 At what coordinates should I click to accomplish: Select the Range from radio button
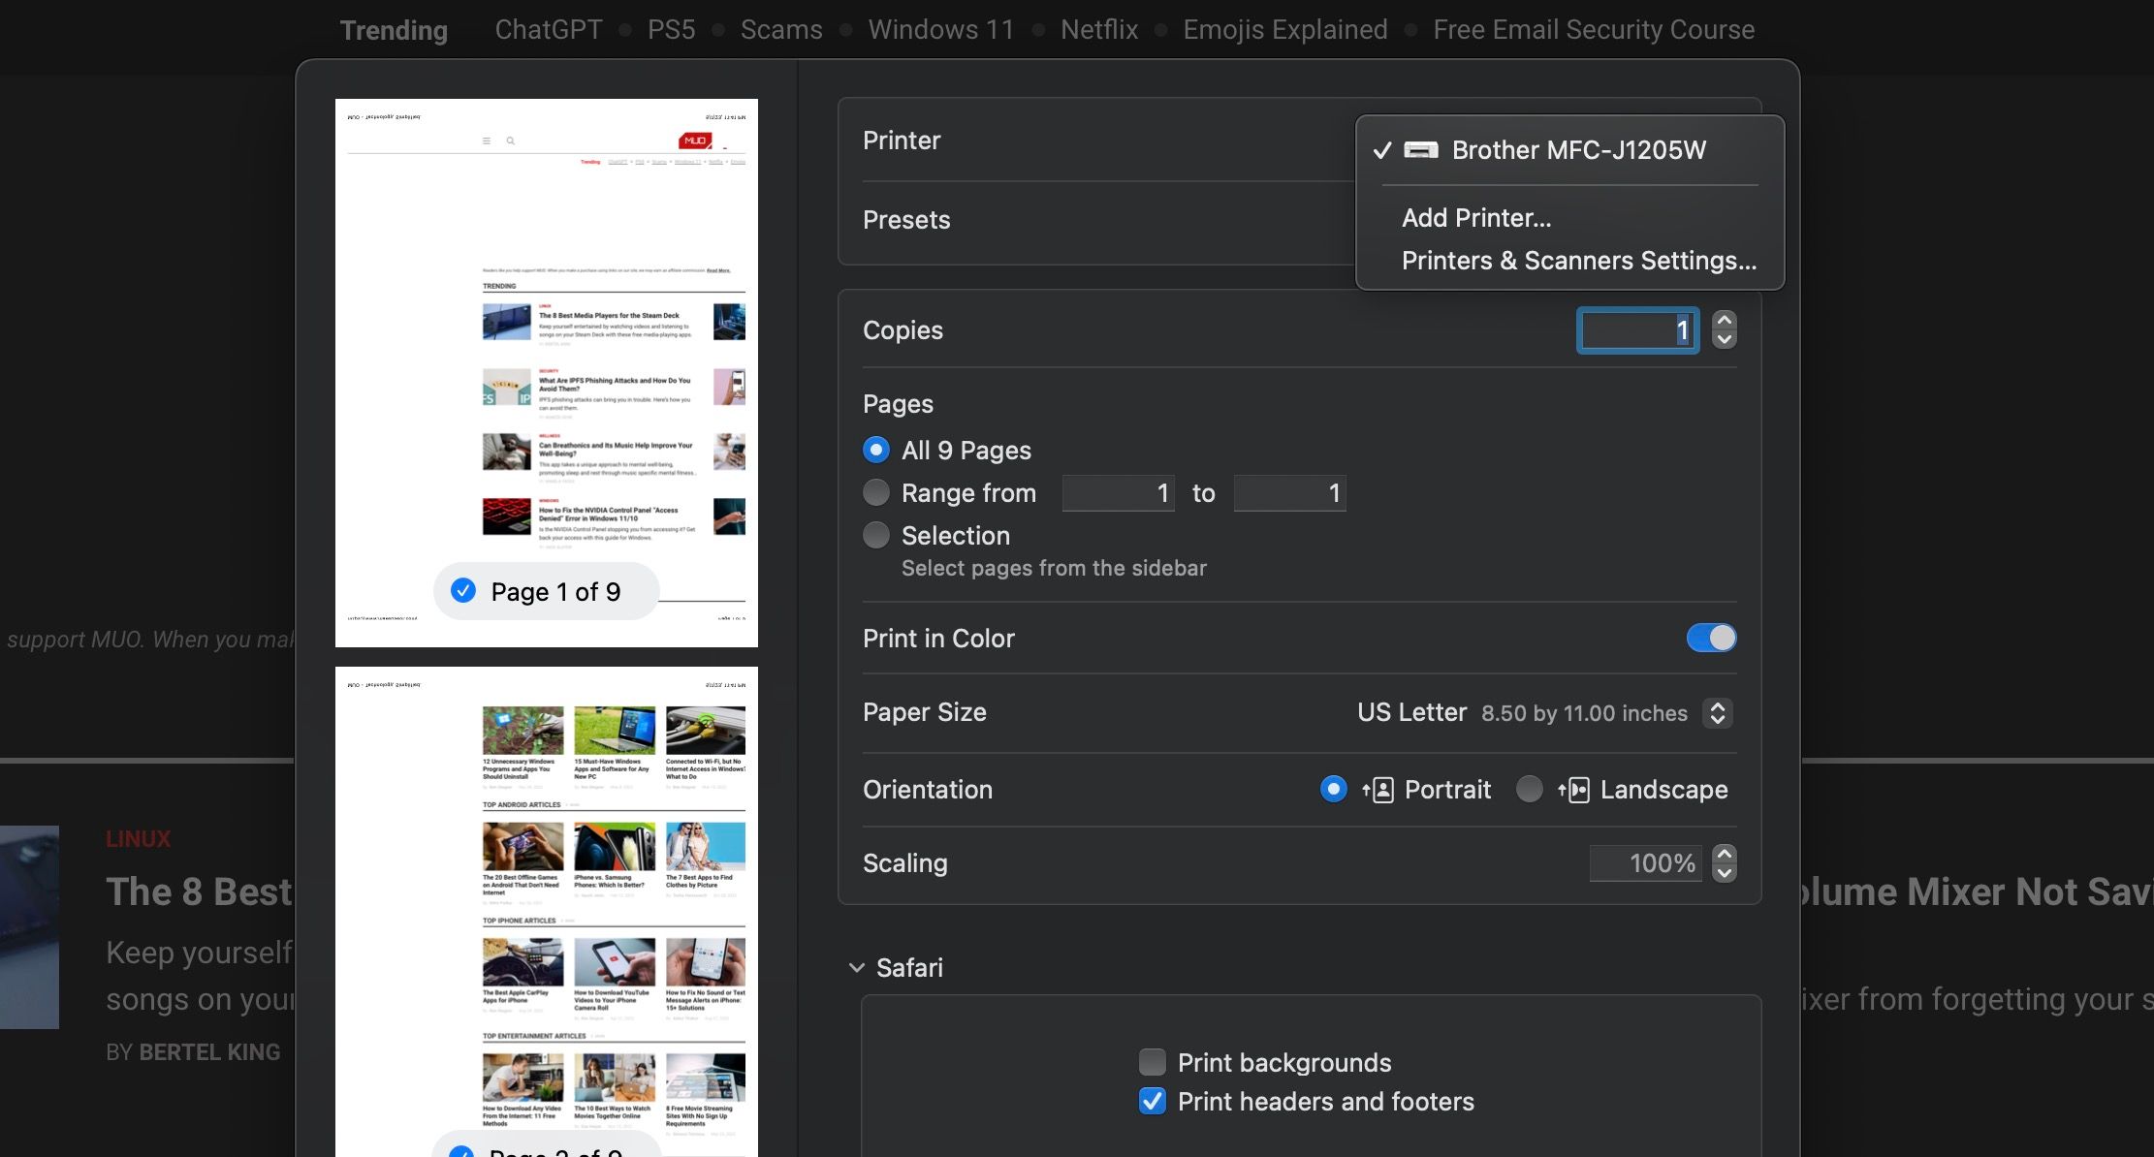click(876, 493)
